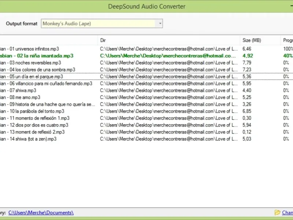This screenshot has height=220, width=293.
Task: Click the directory path of 07 shiwa.mp3
Action: [x=169, y=90]
